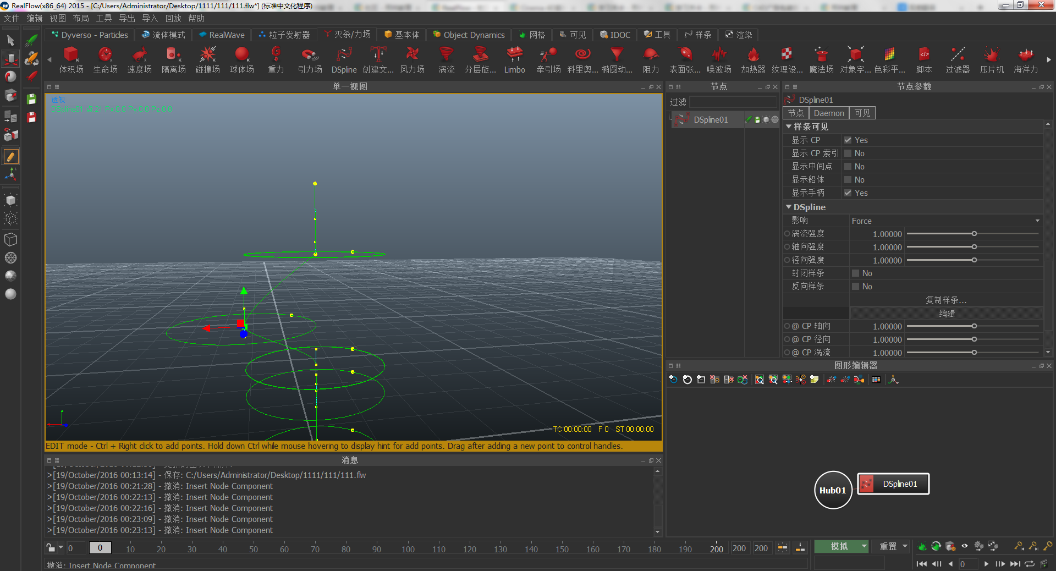This screenshot has height=571, width=1056.
Task: Adjust the 涡流强度 slider handle
Action: (x=974, y=234)
